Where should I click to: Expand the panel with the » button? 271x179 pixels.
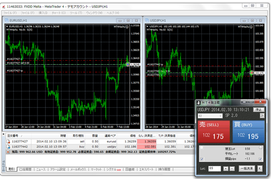click(262, 116)
